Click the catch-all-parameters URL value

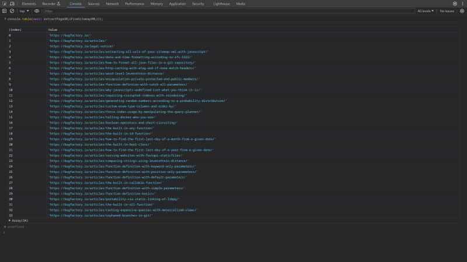pyautogui.click(x=119, y=84)
